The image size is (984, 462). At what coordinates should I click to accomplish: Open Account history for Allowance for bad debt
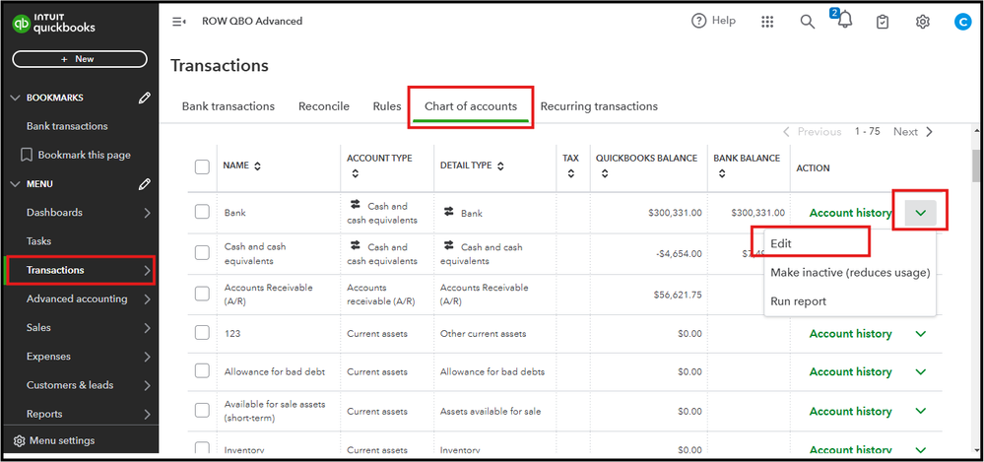850,371
